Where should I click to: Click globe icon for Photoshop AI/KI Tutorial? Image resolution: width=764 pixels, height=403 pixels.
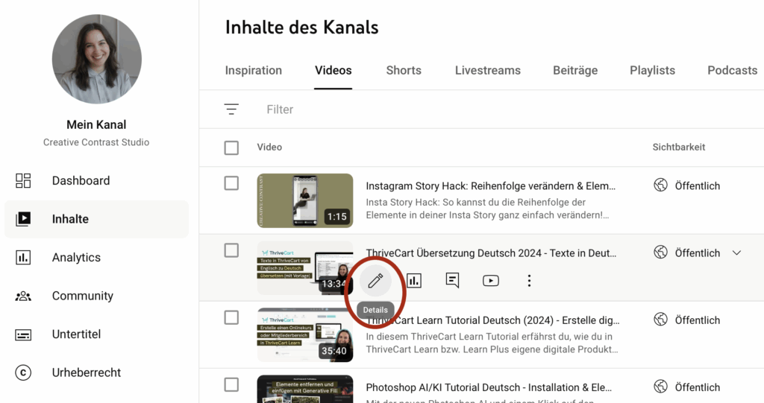(660, 387)
